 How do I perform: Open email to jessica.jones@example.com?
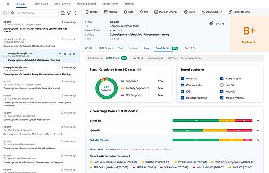pos(40,145)
